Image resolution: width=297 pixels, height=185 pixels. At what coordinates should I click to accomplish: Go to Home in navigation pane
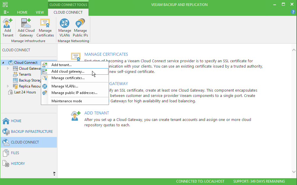29,121
